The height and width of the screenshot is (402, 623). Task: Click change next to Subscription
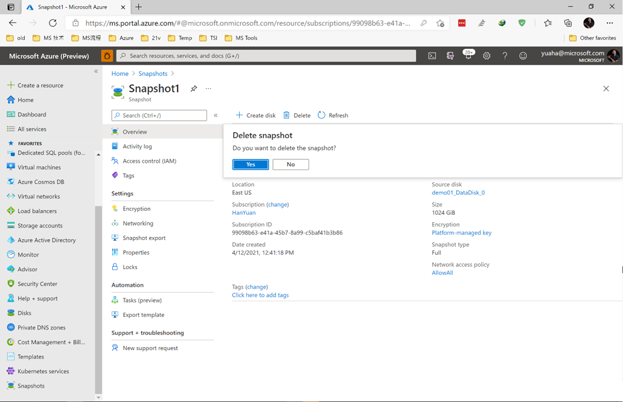click(277, 205)
